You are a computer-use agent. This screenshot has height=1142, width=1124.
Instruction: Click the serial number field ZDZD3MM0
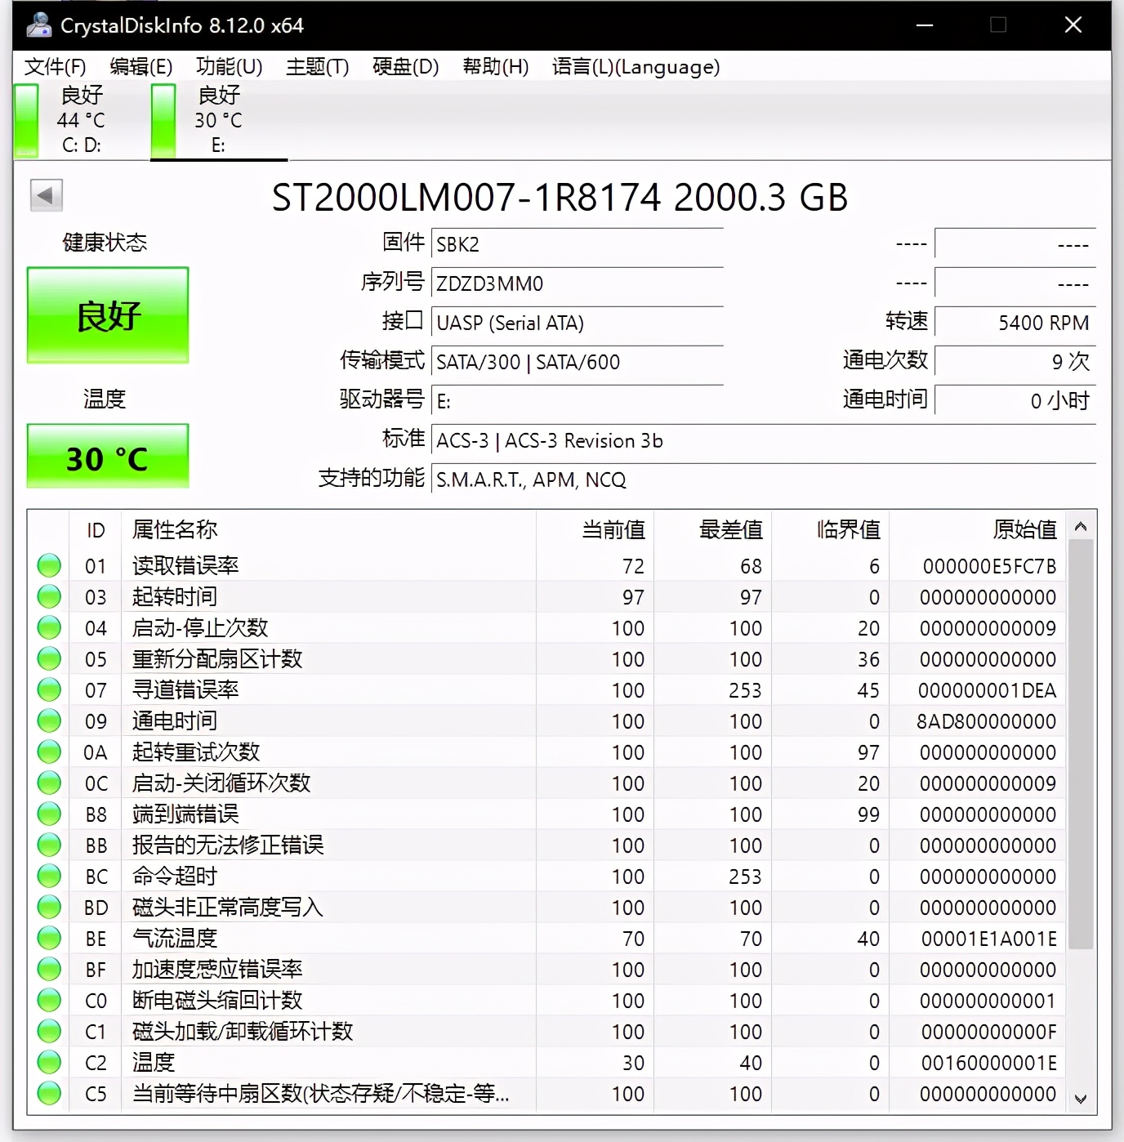pyautogui.click(x=577, y=283)
